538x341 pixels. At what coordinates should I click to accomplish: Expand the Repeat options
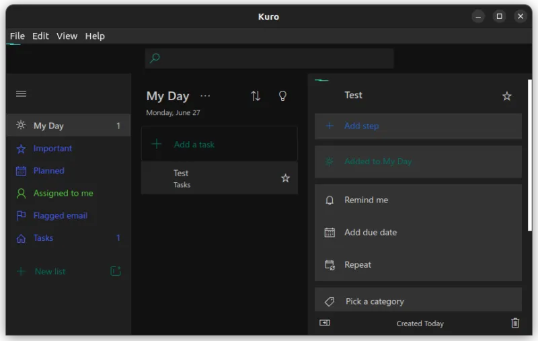pyautogui.click(x=357, y=264)
